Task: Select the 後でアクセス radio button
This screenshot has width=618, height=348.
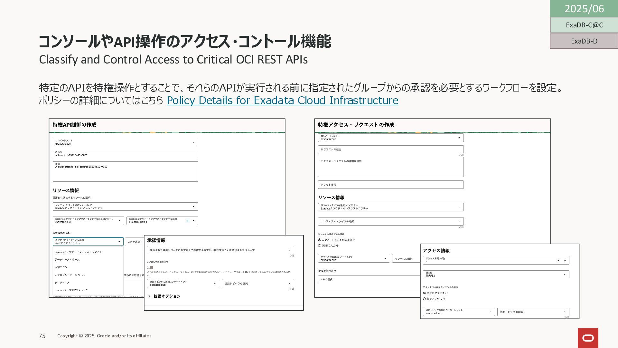Action: [x=424, y=299]
